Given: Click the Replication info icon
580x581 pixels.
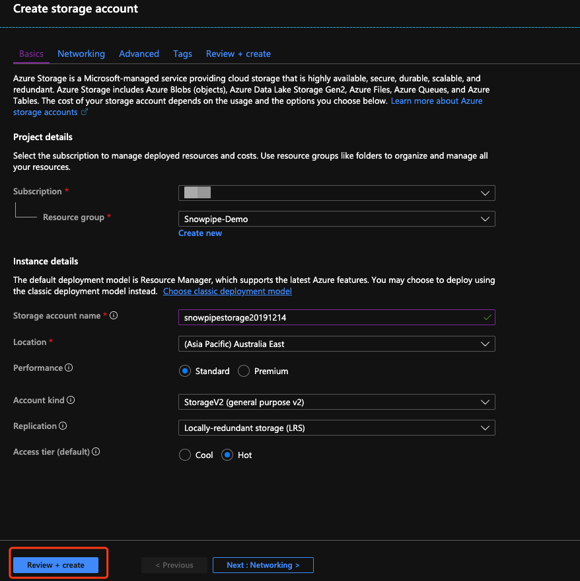Looking at the screenshot, I should (x=63, y=426).
